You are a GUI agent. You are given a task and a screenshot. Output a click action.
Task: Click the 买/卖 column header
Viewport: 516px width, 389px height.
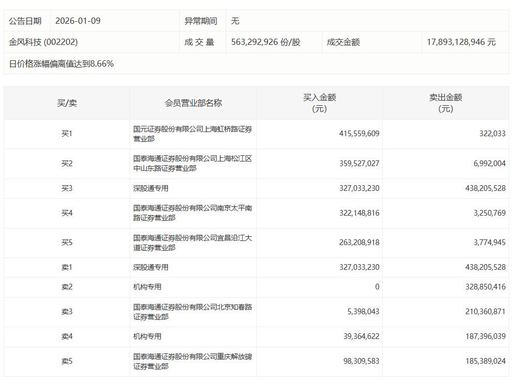tap(67, 103)
